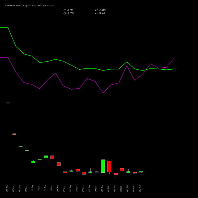Image resolution: width=198 pixels, height=198 pixels.
Task: Click the open value O: 5.70
Action: 69,13
